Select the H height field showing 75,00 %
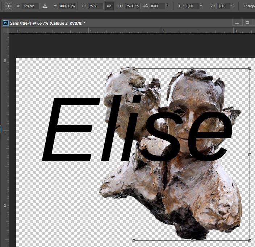255x247 pixels. [x=133, y=6]
